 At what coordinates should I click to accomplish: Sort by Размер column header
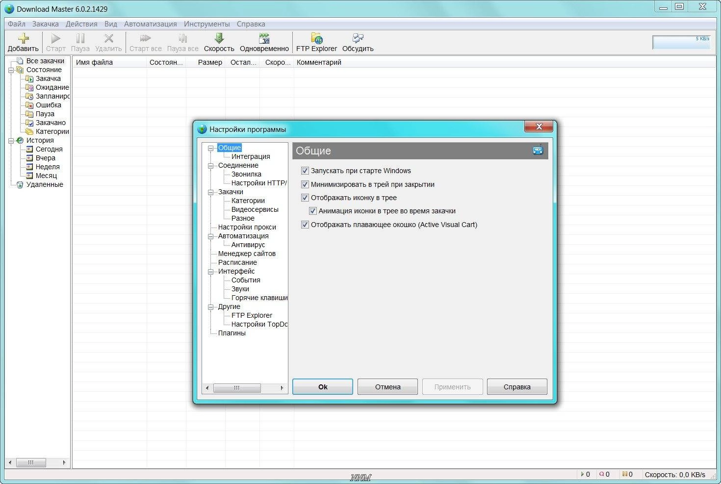(x=206, y=62)
